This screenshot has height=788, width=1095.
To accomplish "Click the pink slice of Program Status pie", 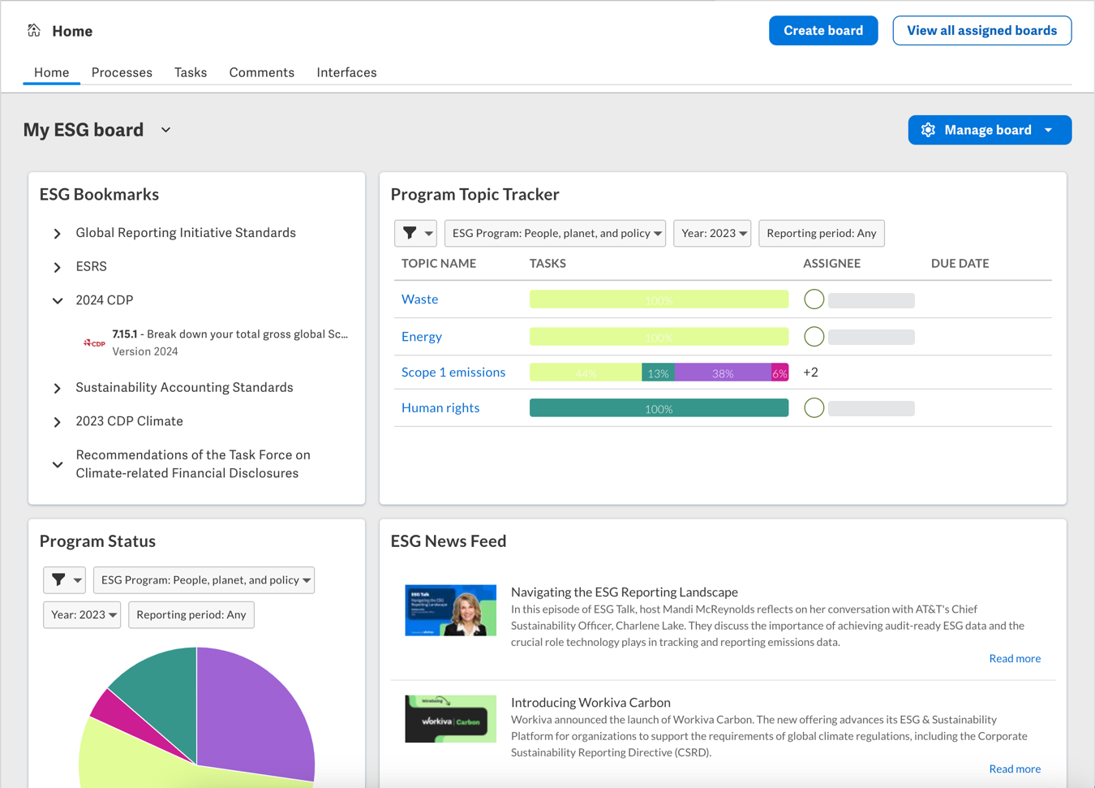I will (x=122, y=718).
